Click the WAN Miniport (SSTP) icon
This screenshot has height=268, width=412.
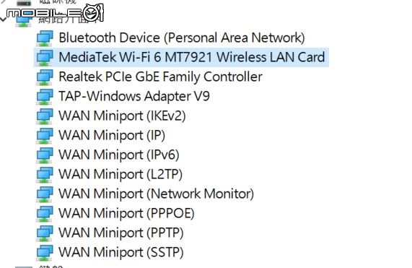click(45, 252)
